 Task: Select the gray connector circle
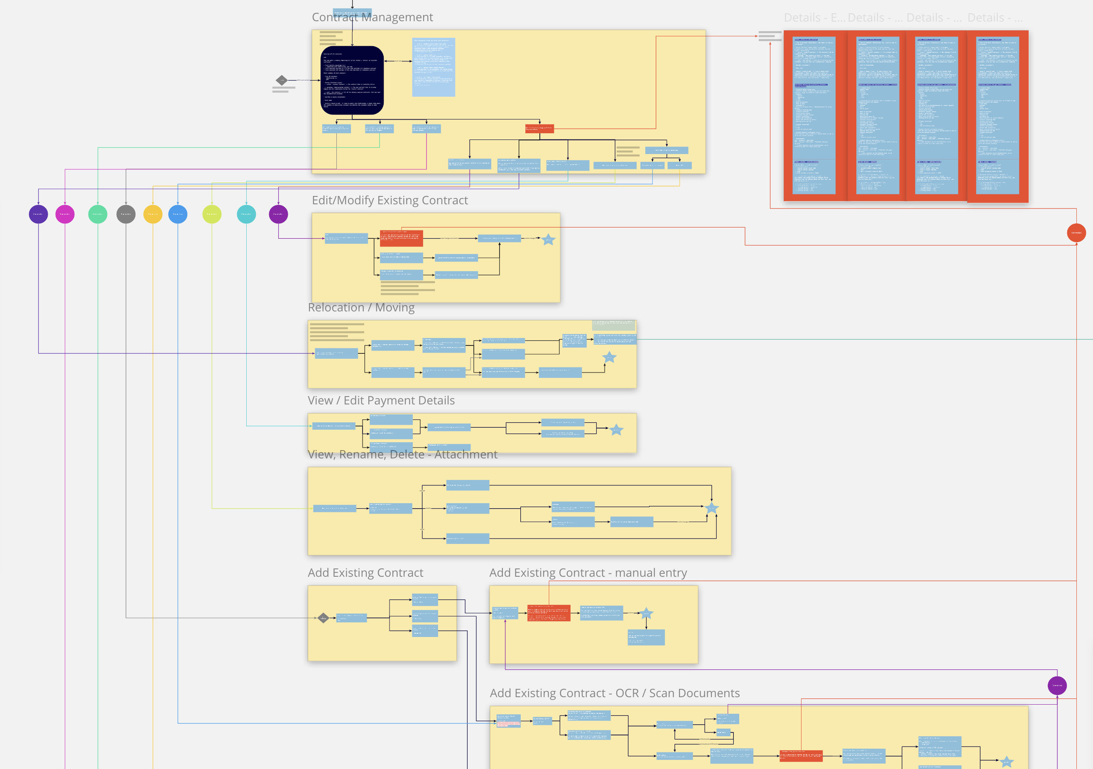tap(126, 214)
